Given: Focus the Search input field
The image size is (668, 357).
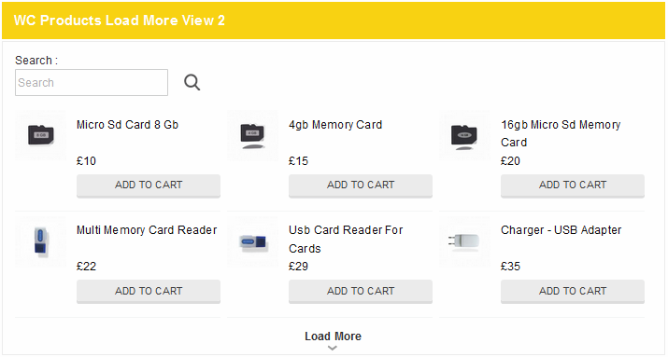Looking at the screenshot, I should (92, 82).
